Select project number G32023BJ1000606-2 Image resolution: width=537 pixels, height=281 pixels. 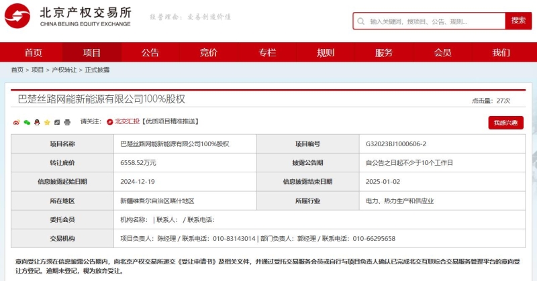(x=396, y=144)
